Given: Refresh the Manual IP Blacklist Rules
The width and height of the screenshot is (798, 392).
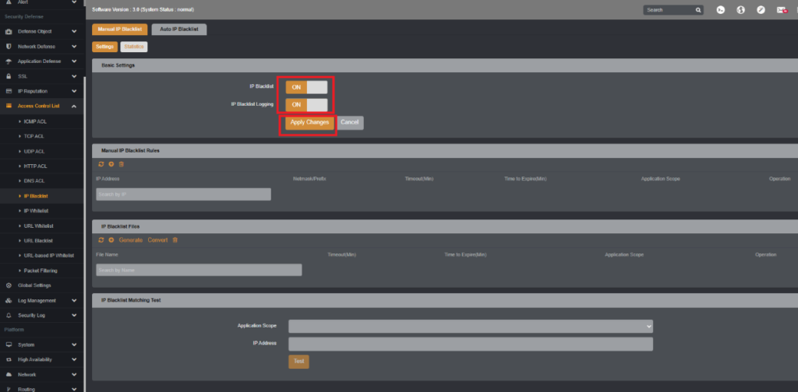Looking at the screenshot, I should (101, 165).
